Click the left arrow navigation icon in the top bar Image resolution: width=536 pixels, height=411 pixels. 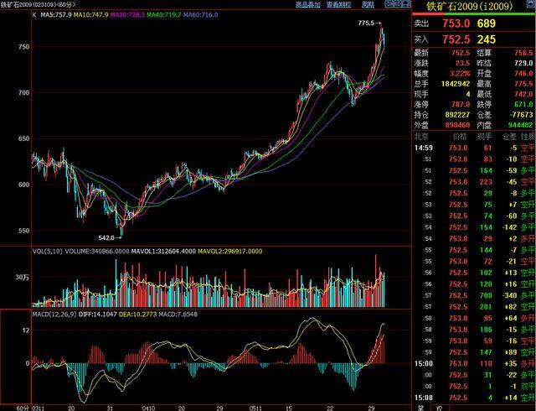(x=388, y=4)
